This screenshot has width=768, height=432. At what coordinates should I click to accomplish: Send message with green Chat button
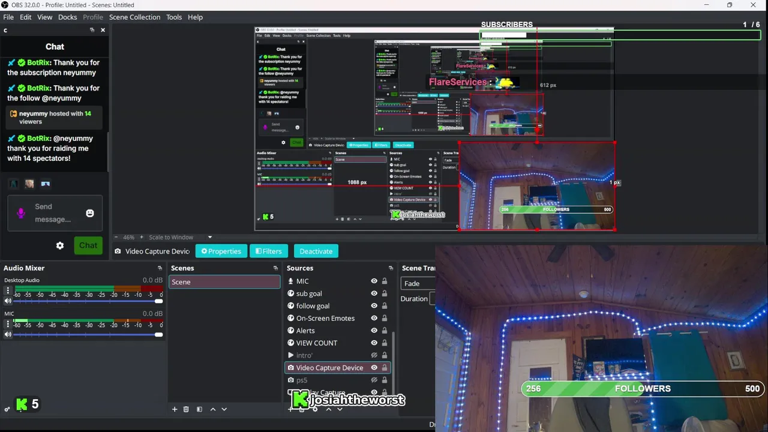point(88,245)
